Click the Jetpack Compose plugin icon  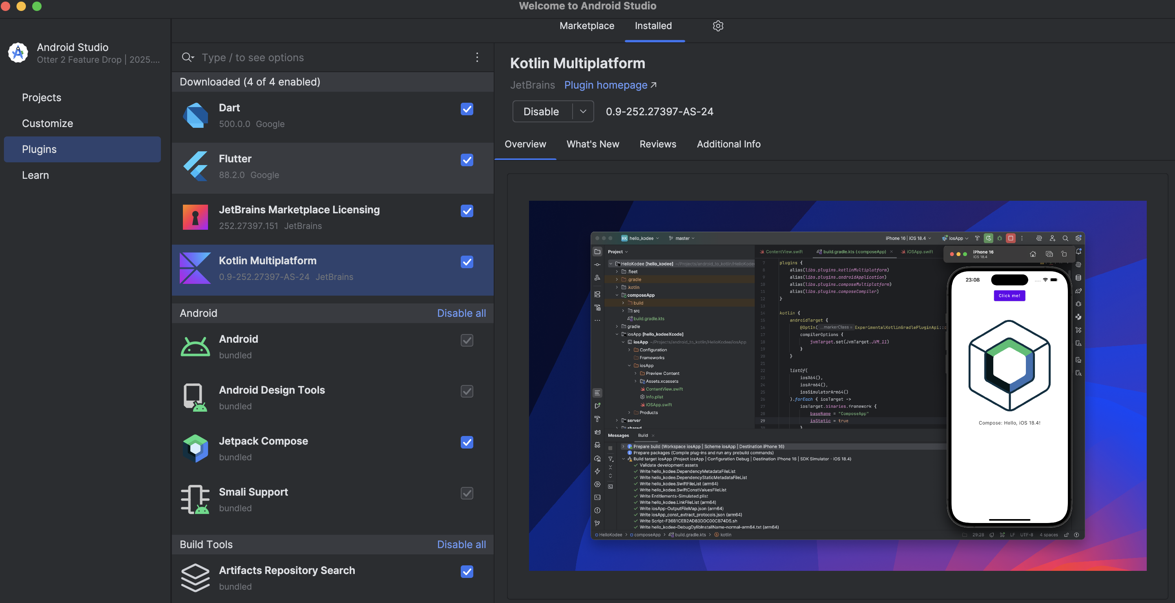coord(195,449)
